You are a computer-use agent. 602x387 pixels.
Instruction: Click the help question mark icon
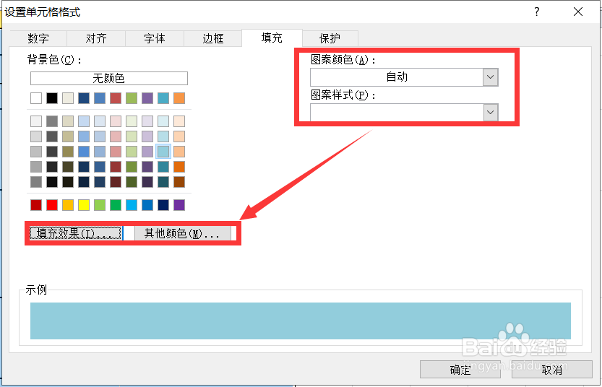537,12
